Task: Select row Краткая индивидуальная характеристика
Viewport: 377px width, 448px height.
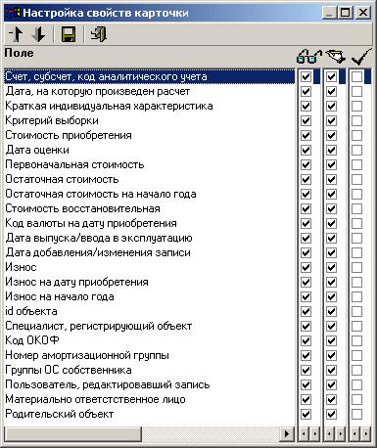Action: (x=149, y=106)
